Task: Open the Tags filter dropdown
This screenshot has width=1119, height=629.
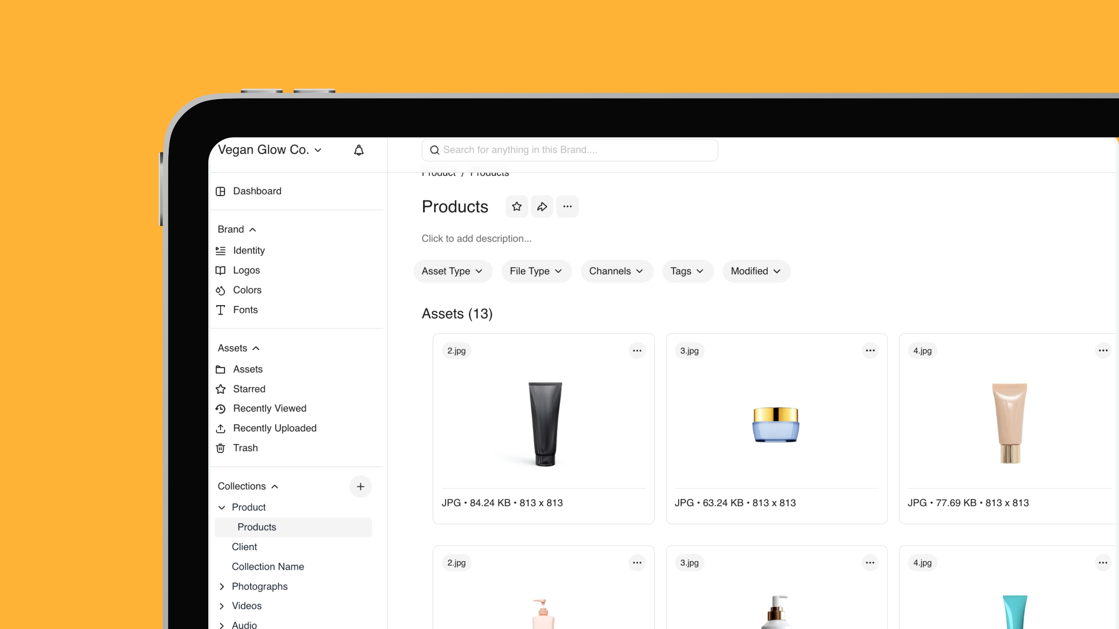Action: click(x=688, y=271)
